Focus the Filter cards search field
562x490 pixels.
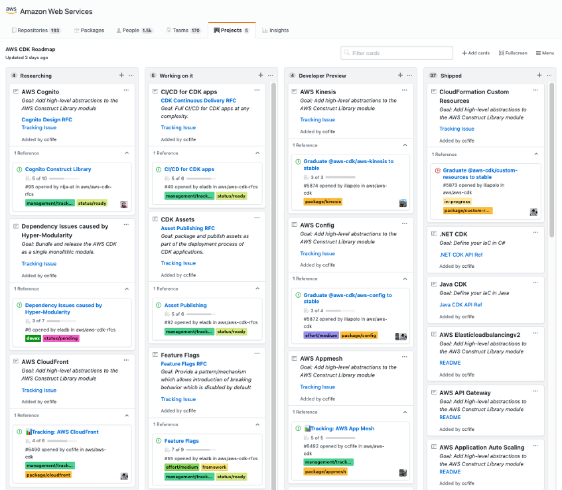[397, 53]
